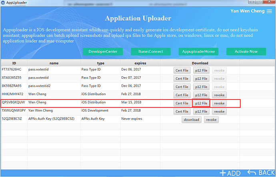This screenshot has height=177, width=276.
Task: Click the pass.wxtestid2 name cell
Action: pyautogui.click(x=54, y=86)
